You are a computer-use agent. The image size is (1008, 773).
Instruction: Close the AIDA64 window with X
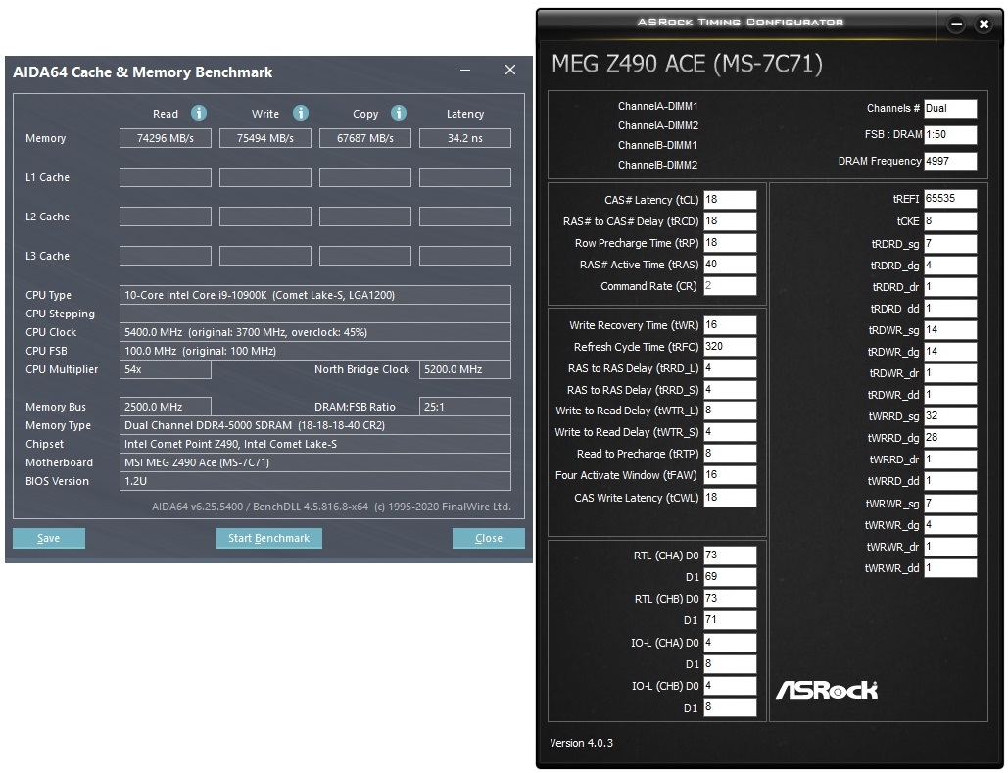pyautogui.click(x=509, y=71)
